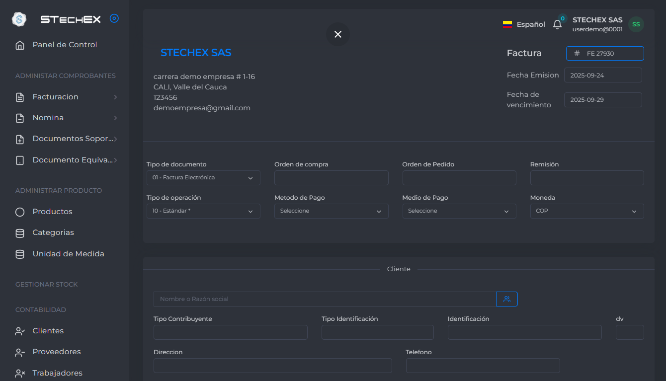Click the notification bell icon
Screen dimensions: 666x381
(557, 24)
